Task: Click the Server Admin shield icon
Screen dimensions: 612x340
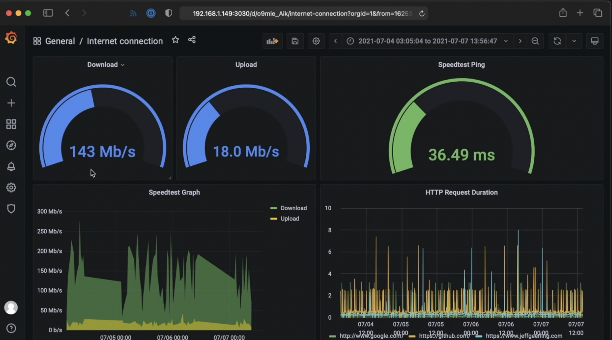Action: 11,209
